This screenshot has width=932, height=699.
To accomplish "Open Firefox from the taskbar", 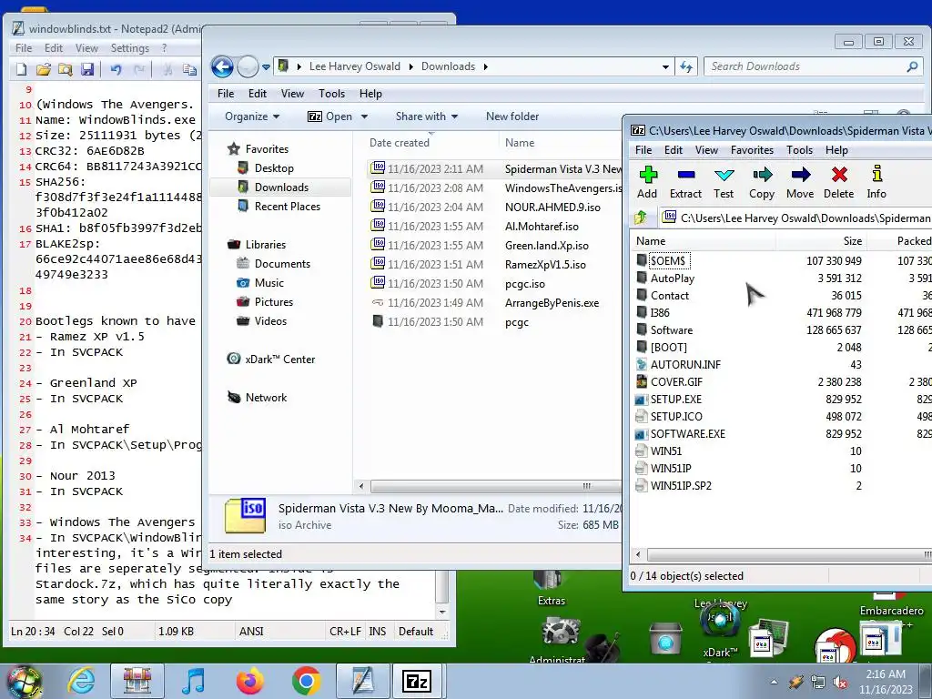I will pyautogui.click(x=249, y=681).
